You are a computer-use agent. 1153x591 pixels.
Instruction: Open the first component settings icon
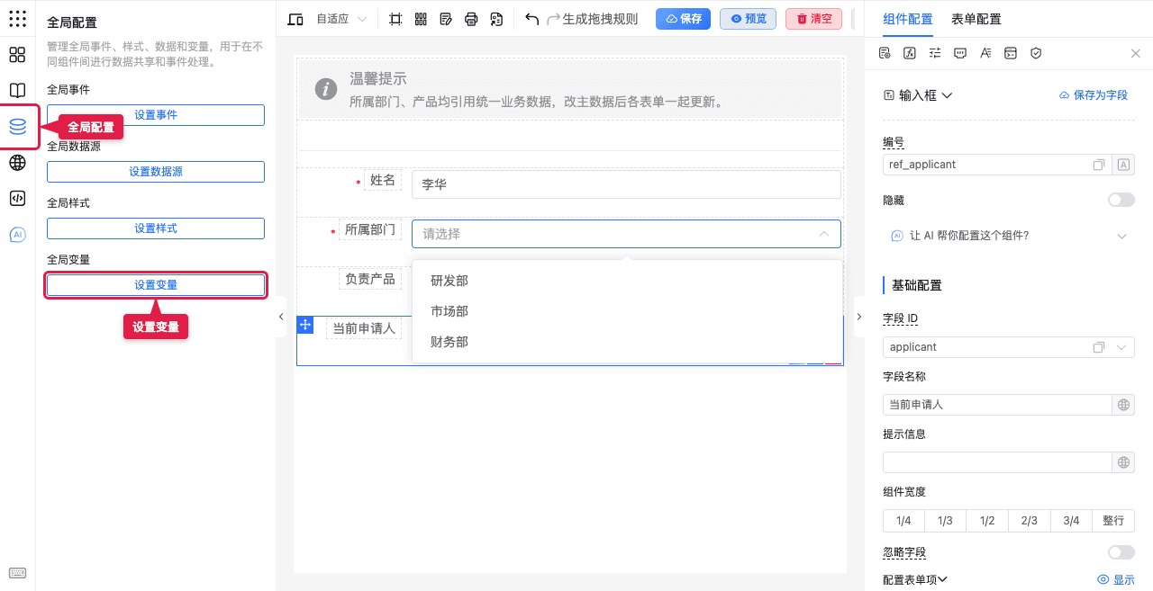885,53
